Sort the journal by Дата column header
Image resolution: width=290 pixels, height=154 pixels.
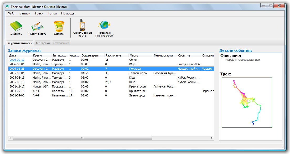20,55
